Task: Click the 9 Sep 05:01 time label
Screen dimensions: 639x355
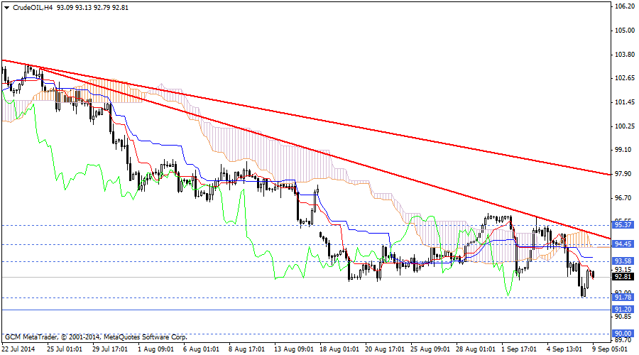Action: (x=611, y=349)
